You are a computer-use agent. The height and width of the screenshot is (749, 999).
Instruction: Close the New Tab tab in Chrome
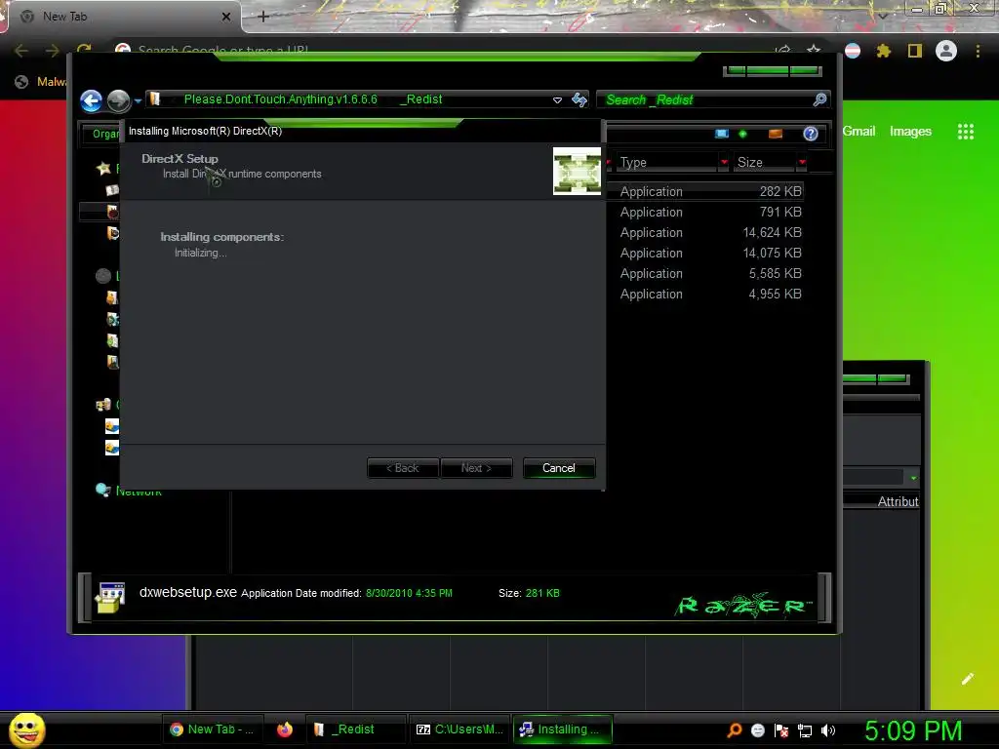pos(226,17)
